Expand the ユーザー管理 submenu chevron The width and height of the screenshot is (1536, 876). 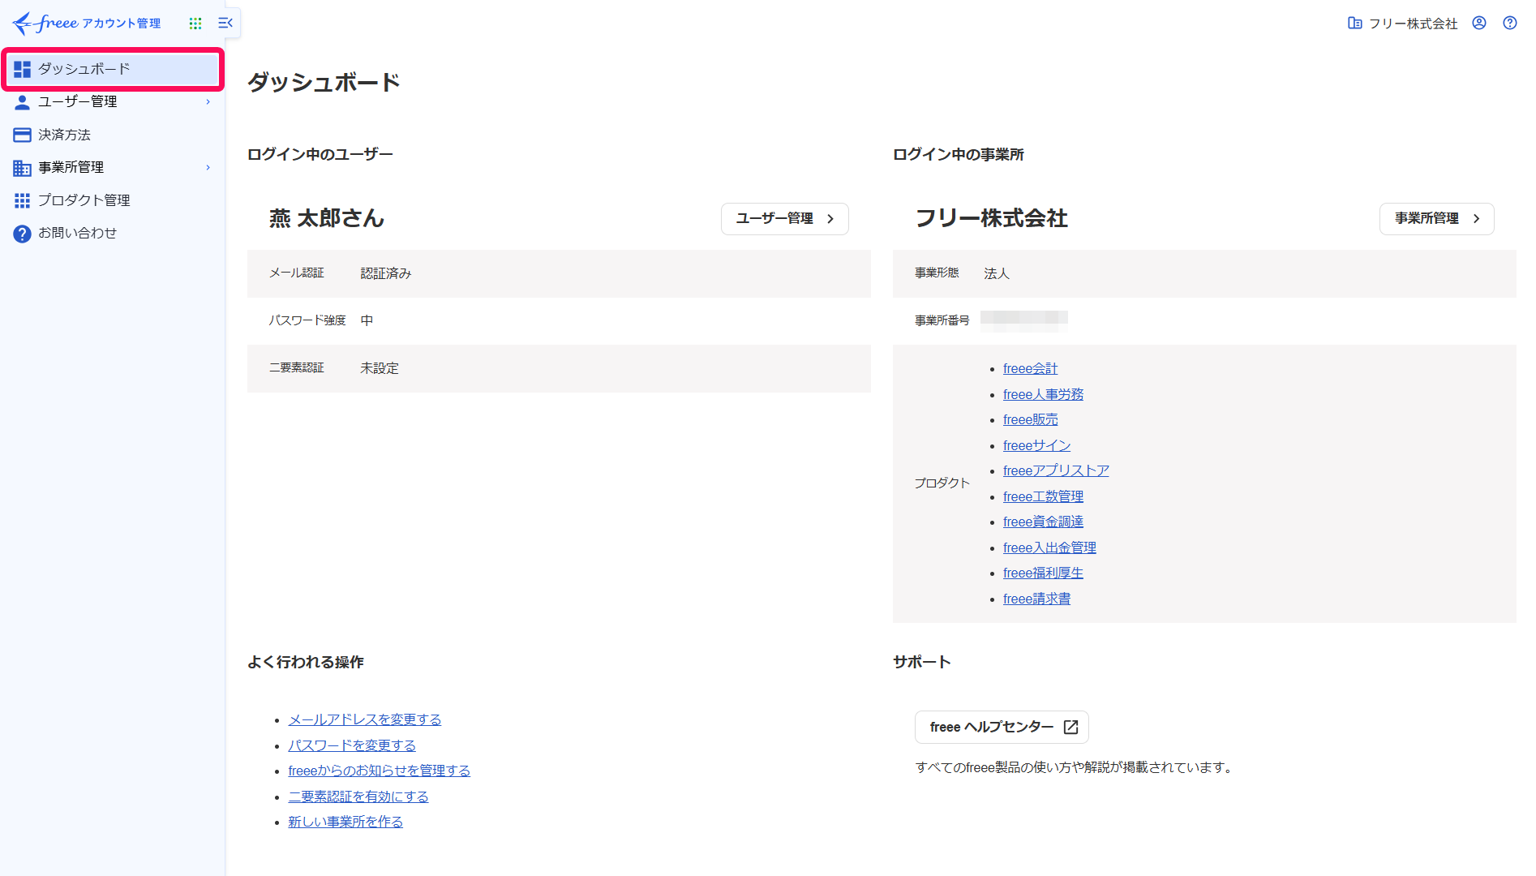click(208, 102)
